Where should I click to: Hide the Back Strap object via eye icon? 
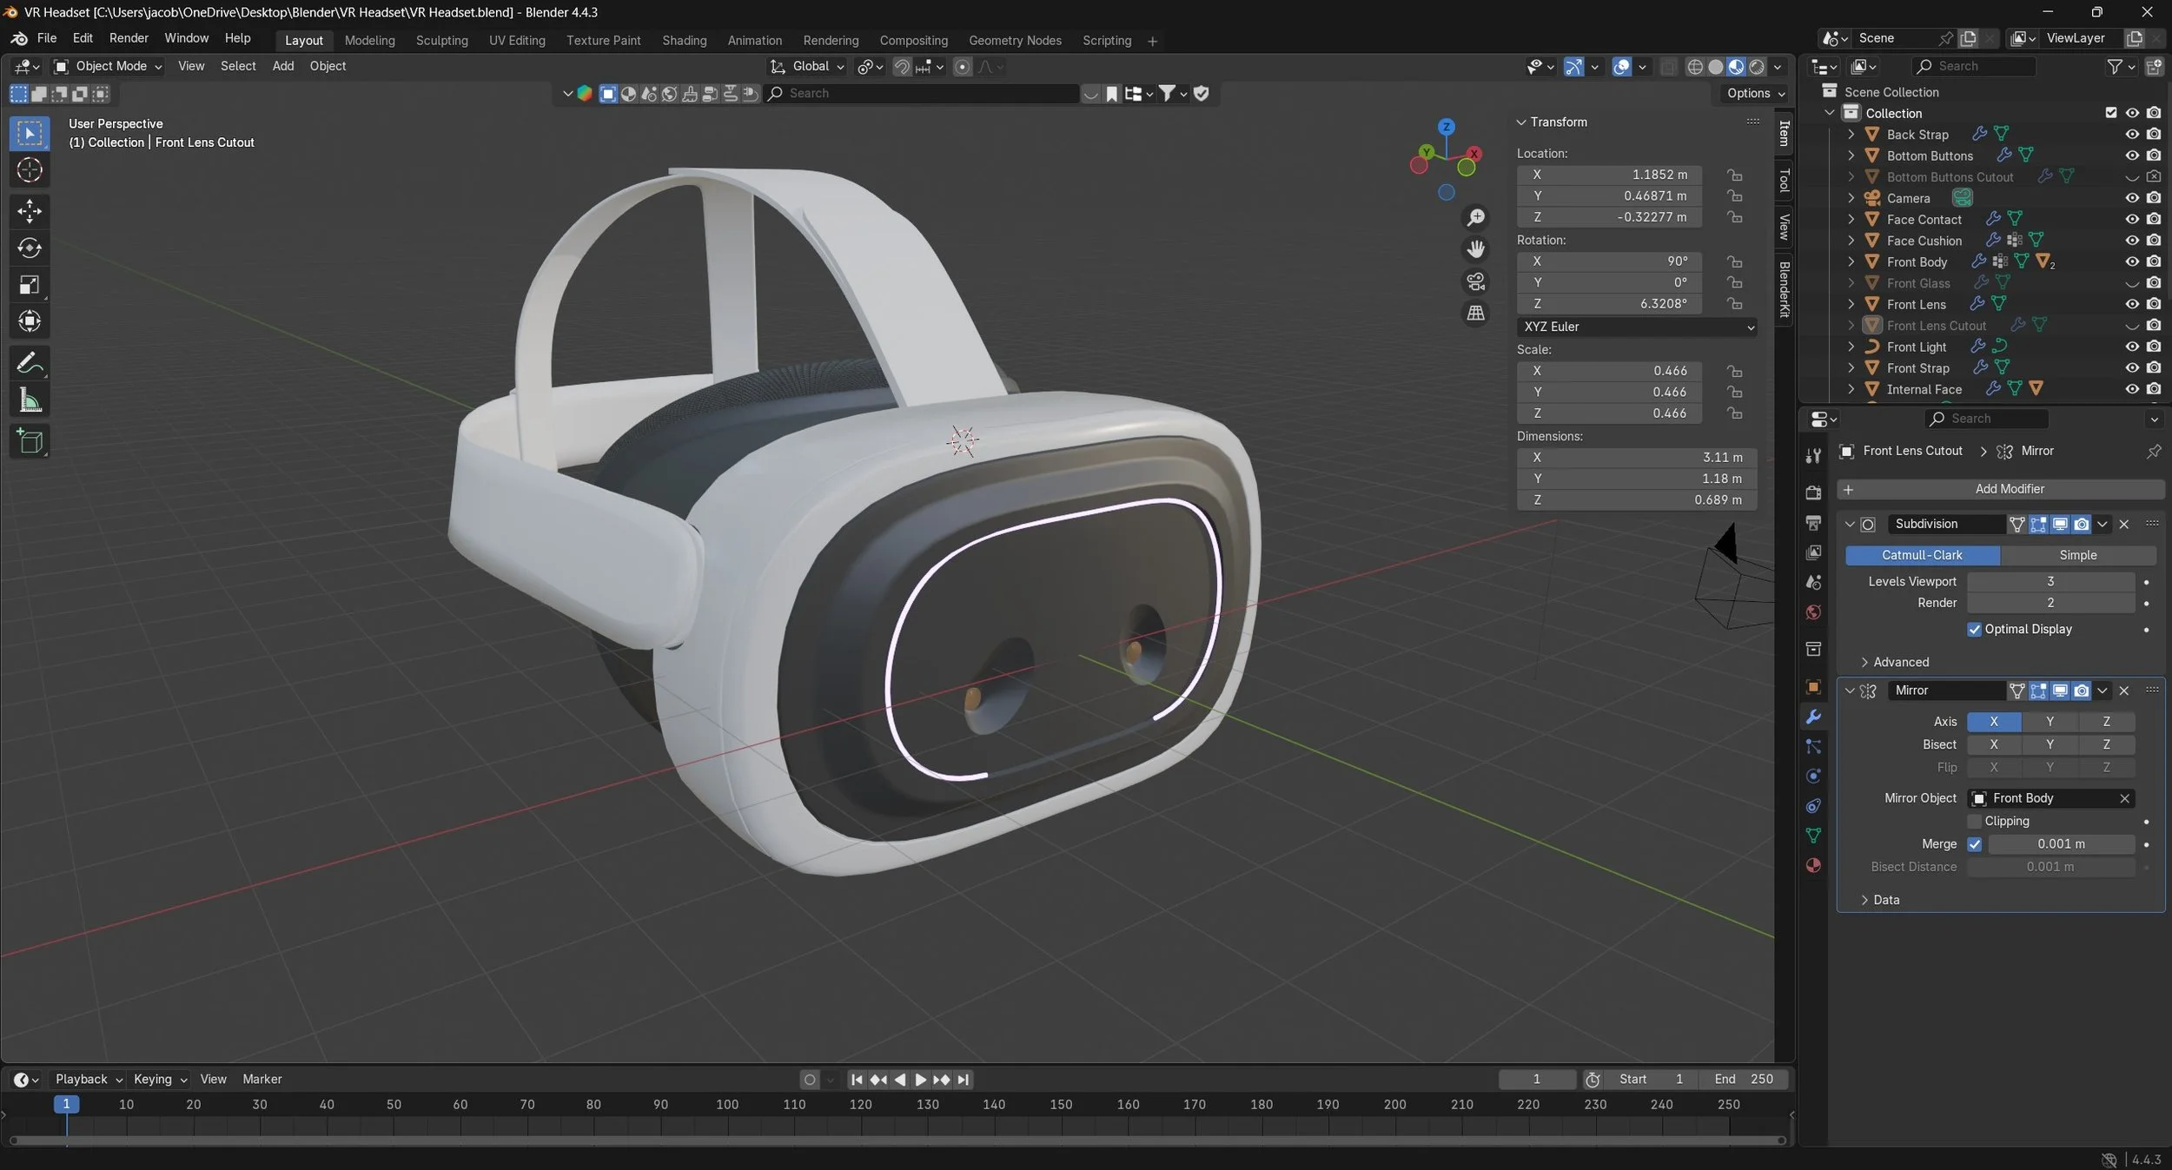pos(2131,135)
